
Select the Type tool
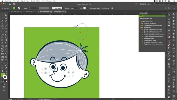coord(2,24)
